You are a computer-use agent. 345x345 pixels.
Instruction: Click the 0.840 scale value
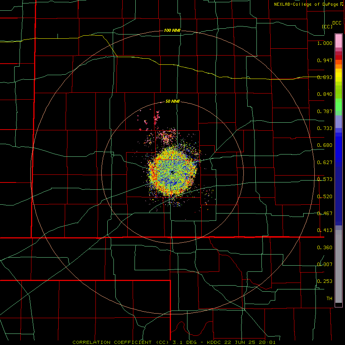[325, 94]
